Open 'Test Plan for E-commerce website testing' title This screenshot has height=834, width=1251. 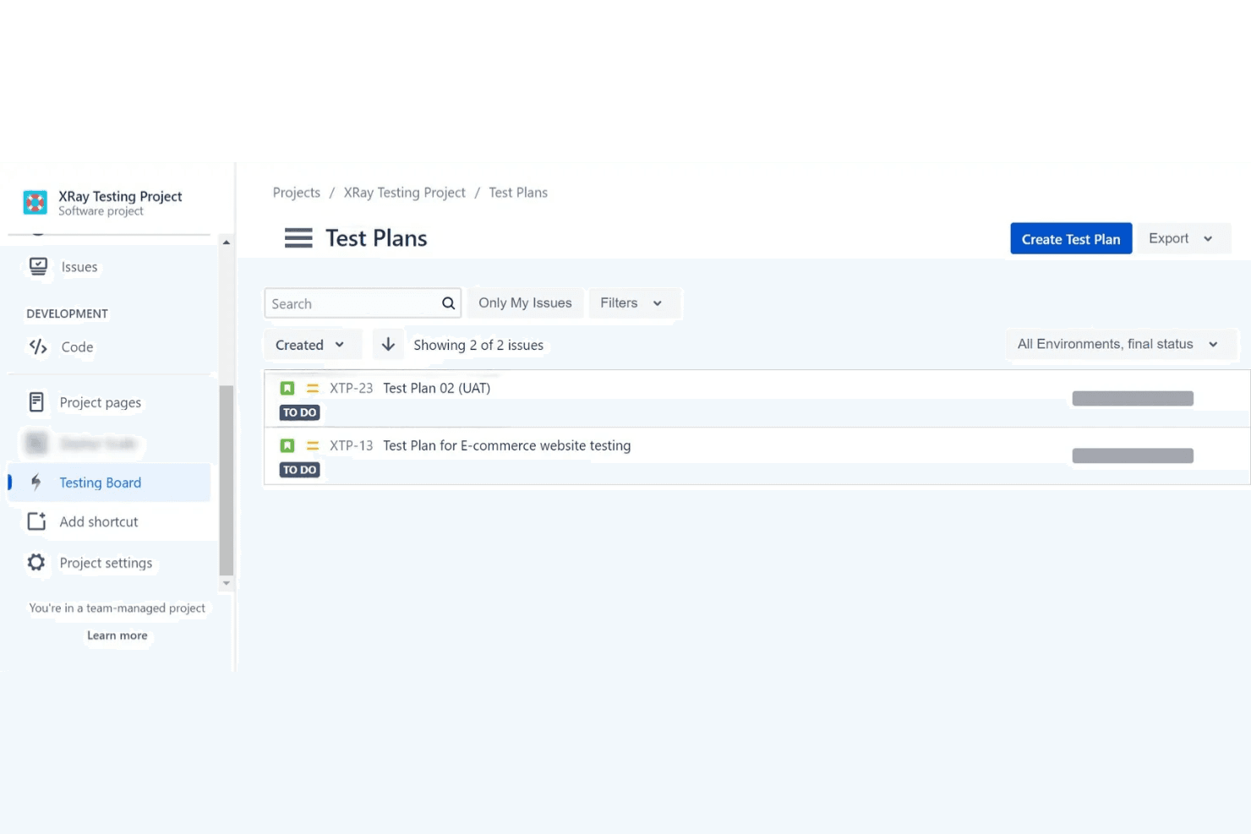coord(507,445)
